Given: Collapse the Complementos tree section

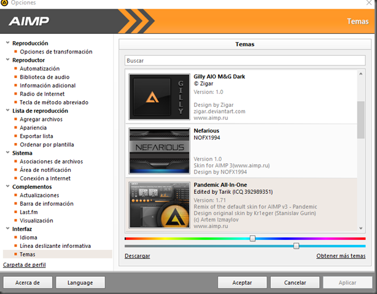Looking at the screenshot, I should click(x=8, y=187).
